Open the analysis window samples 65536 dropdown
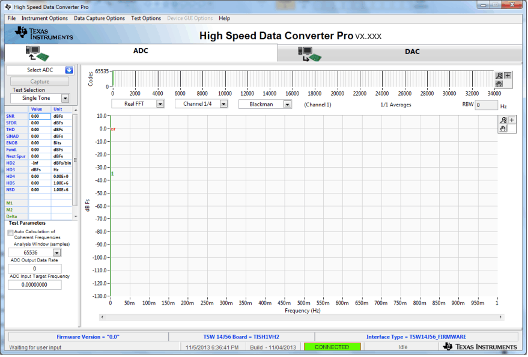This screenshot has width=528, height=357. pyautogui.click(x=56, y=253)
